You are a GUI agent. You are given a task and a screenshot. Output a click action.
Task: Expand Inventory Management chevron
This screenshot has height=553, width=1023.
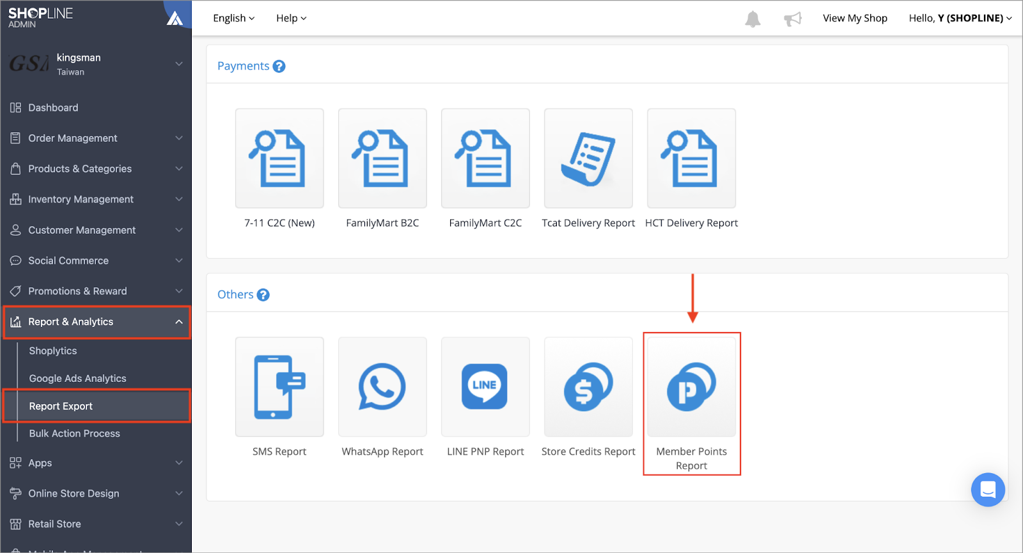(179, 199)
